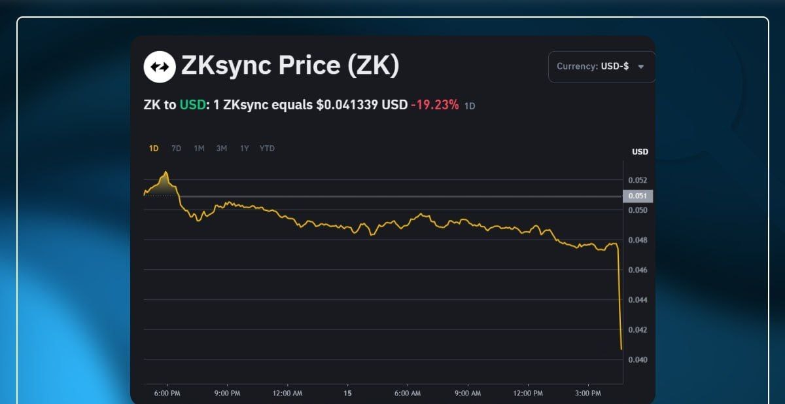The width and height of the screenshot is (785, 404).
Task: Click the 0.052 price axis label
Action: (x=637, y=180)
